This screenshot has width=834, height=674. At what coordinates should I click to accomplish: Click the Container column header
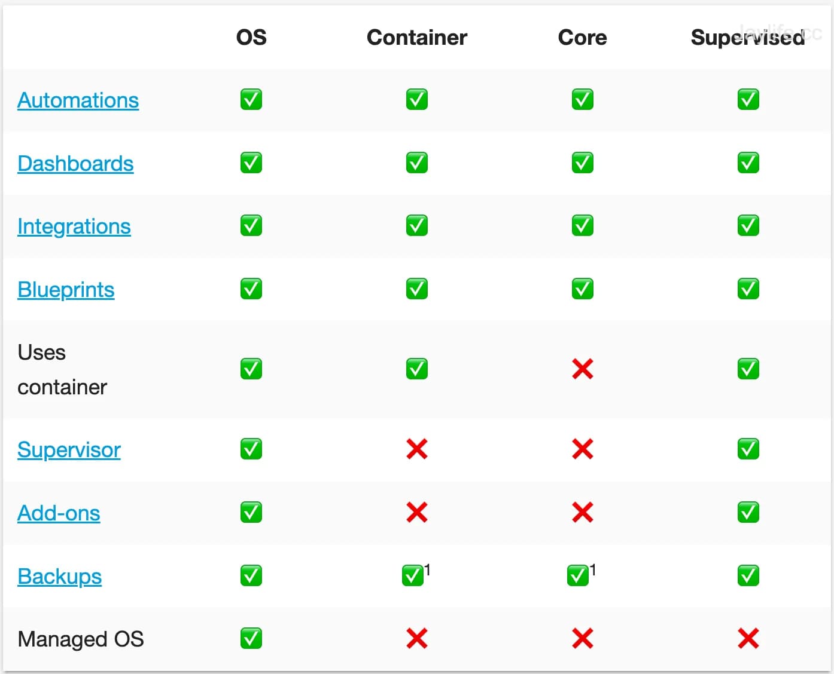416,38
